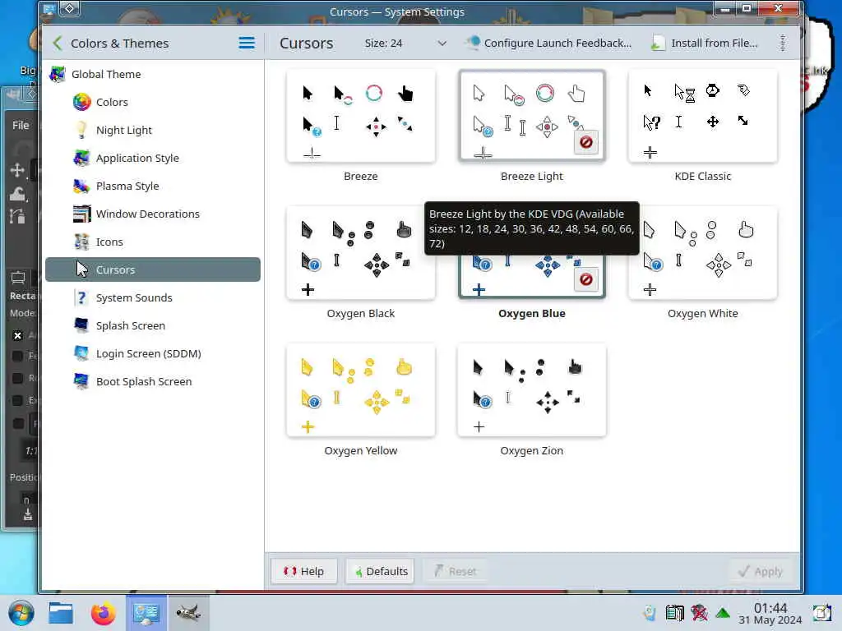Viewport: 842px width, 631px height.
Task: Open Icons settings page
Action: (x=152, y=242)
